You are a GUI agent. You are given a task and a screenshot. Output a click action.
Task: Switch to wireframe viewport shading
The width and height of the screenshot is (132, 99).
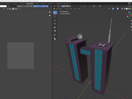click(125, 9)
